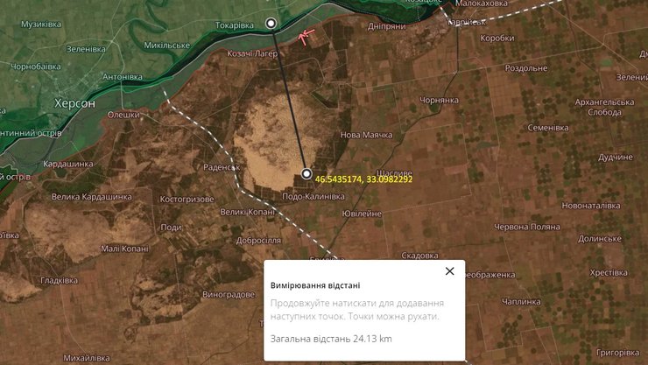Click the Вимірювання відстані popup title
Screen dimensions: 648x365
(314, 285)
